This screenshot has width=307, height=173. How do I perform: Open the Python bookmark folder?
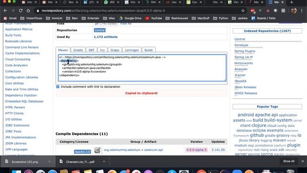[221, 18]
